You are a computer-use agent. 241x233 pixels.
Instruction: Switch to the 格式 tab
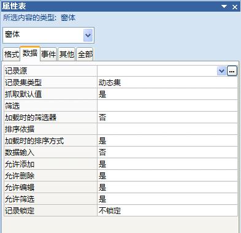tap(12, 55)
